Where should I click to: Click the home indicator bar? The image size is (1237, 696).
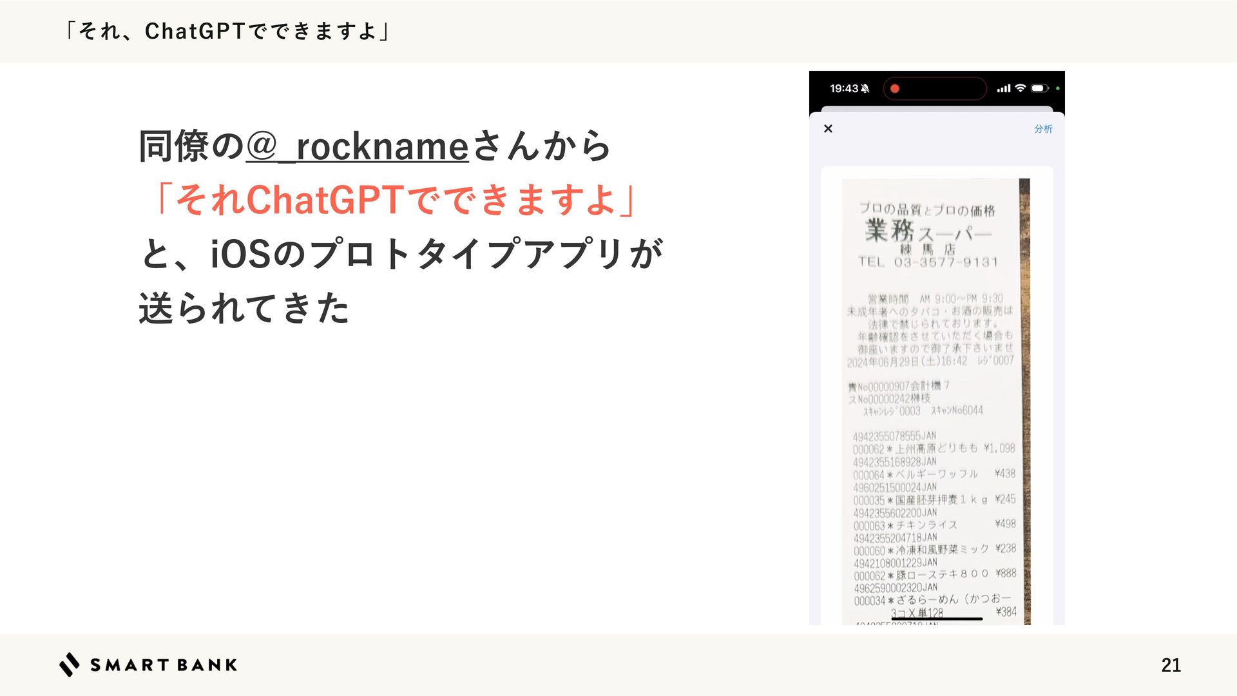936,619
